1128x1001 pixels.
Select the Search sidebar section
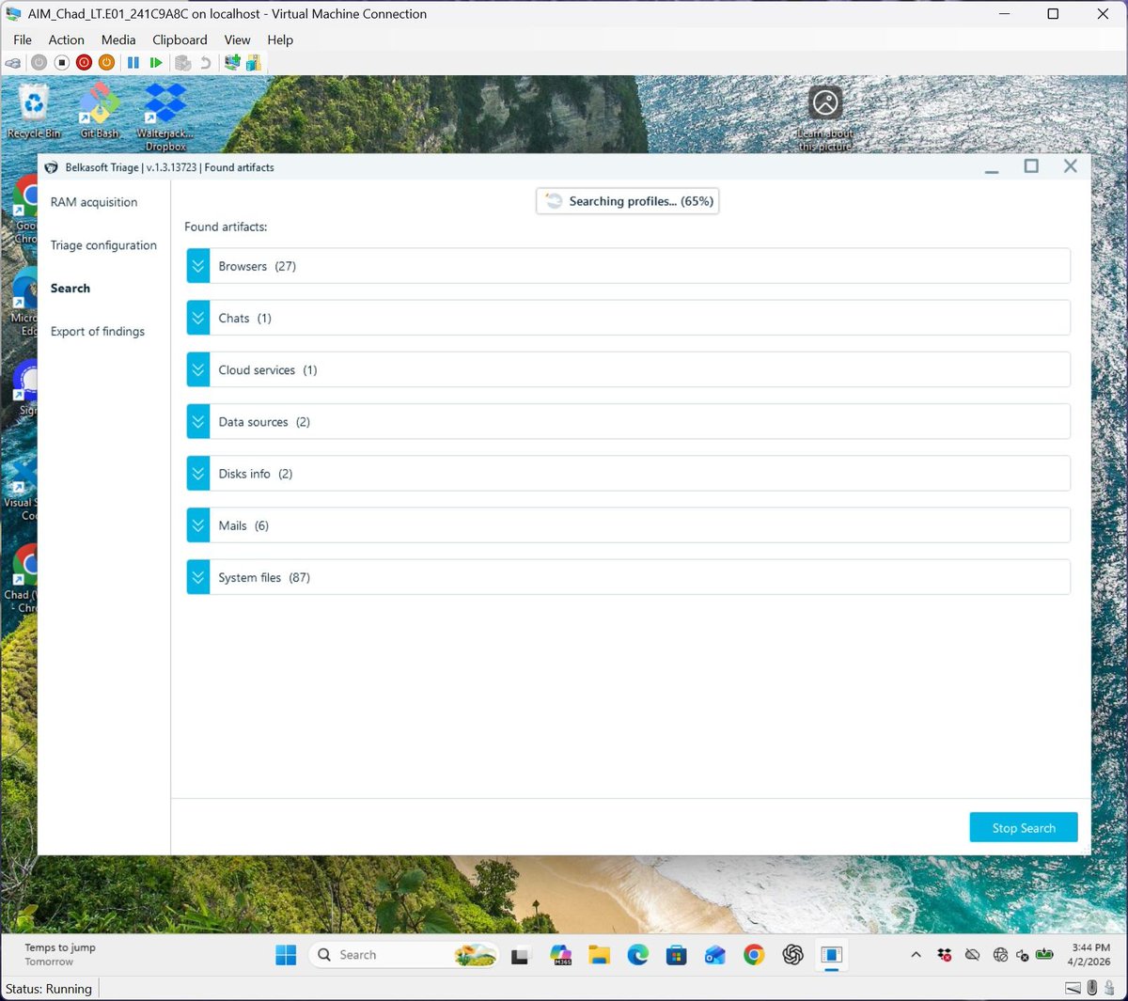click(x=70, y=289)
